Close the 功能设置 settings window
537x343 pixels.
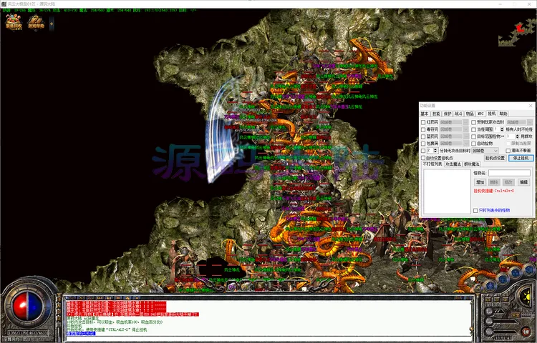[530, 106]
